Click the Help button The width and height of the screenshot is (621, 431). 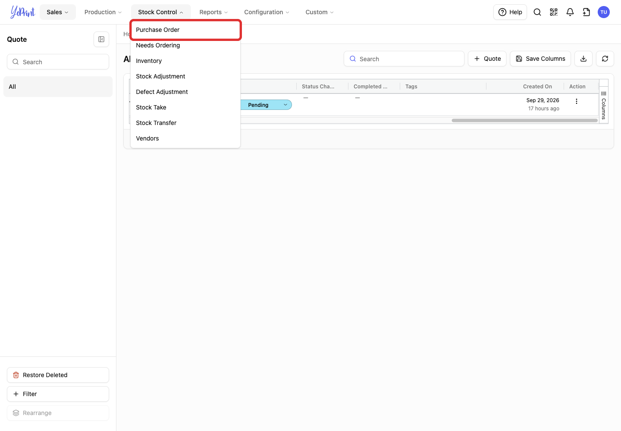click(x=510, y=12)
